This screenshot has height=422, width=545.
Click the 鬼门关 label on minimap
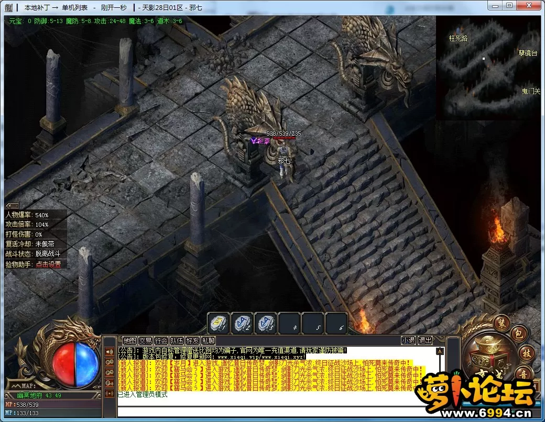tap(531, 91)
